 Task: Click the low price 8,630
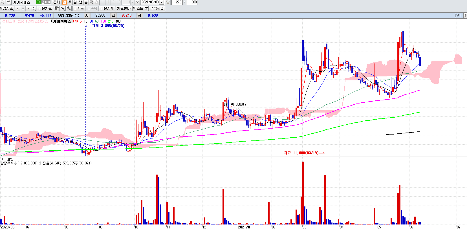click(x=153, y=16)
